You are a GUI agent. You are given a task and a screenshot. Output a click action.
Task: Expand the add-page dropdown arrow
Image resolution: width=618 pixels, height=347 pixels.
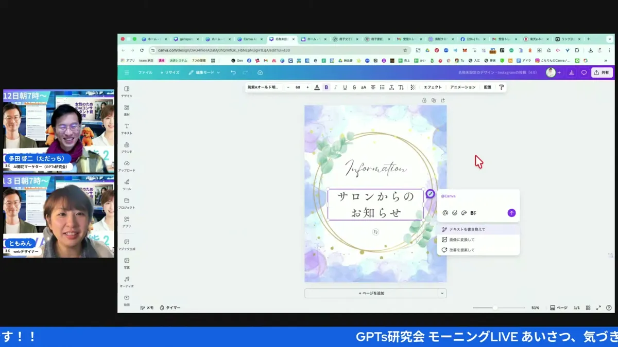click(442, 293)
